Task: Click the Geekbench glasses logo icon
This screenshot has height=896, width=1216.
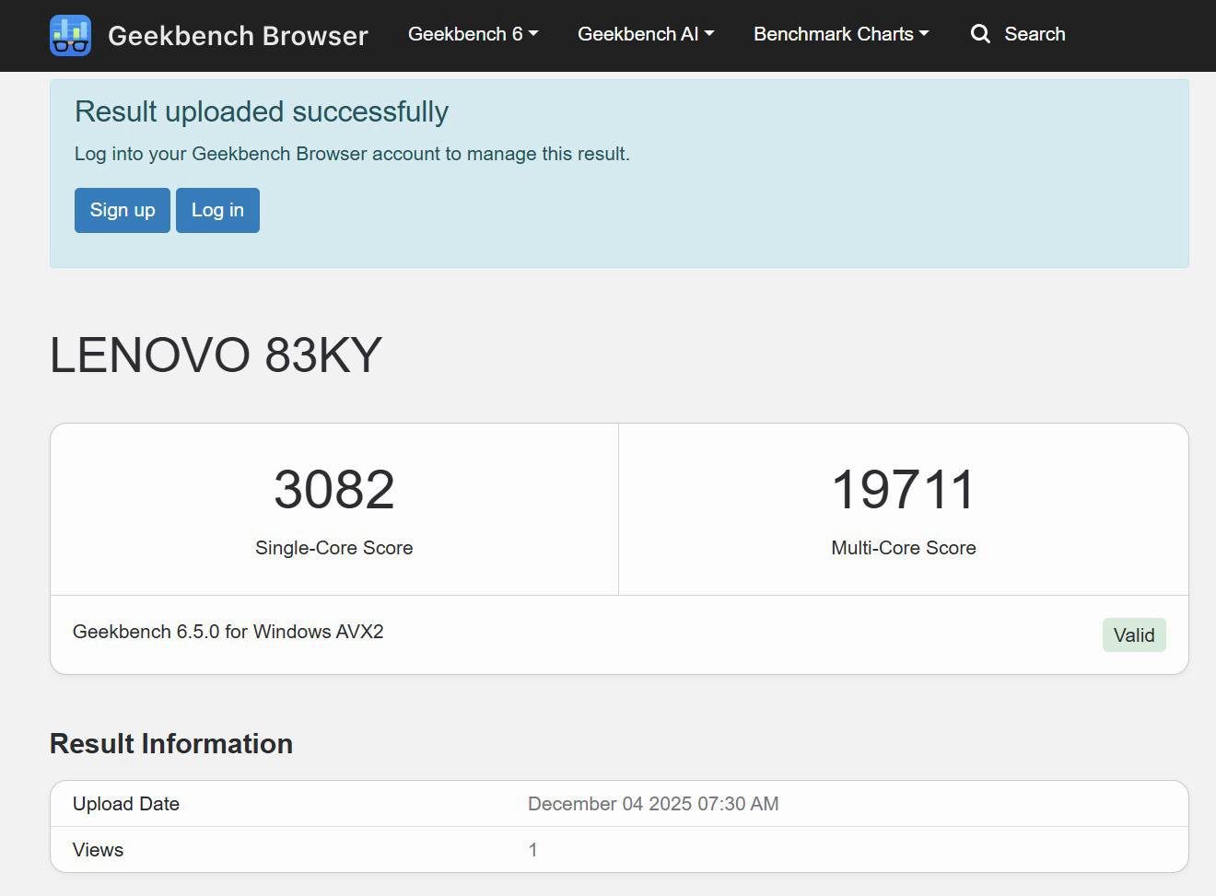Action: [x=70, y=35]
